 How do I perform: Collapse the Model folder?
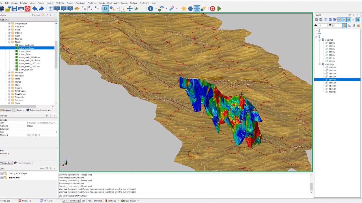click(x=9, y=42)
